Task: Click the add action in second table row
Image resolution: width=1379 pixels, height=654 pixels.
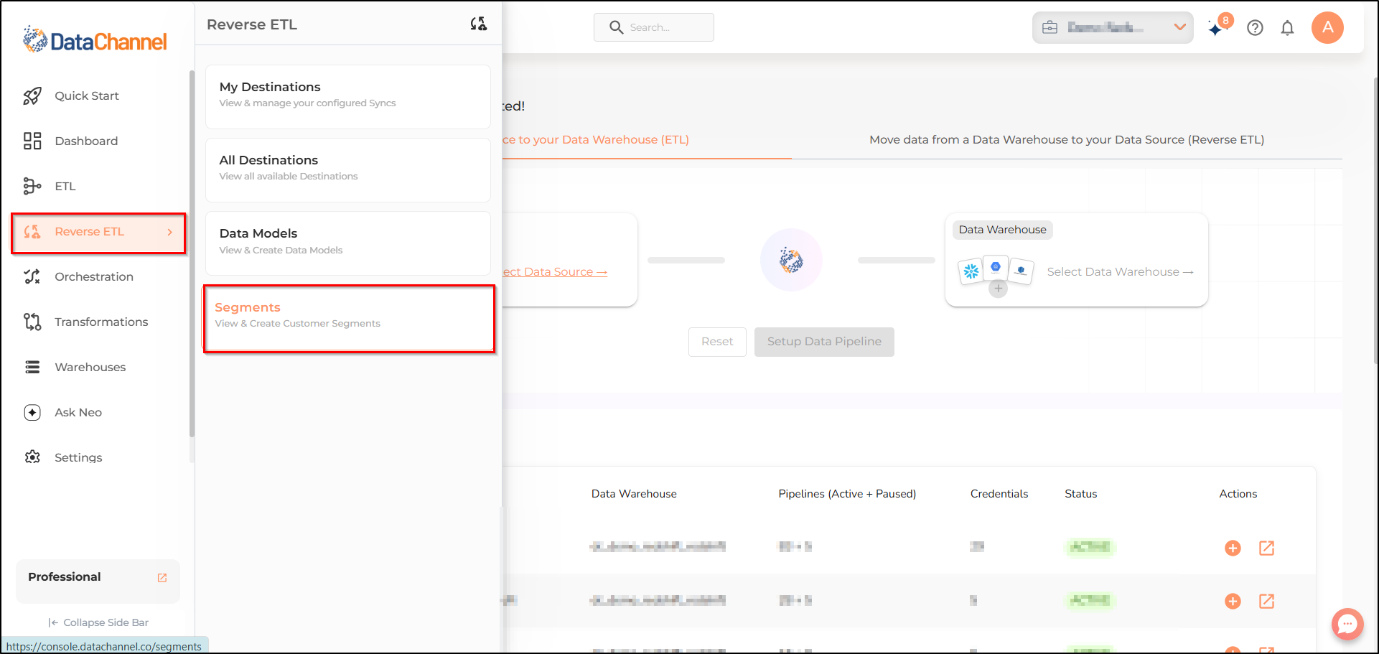Action: coord(1233,602)
